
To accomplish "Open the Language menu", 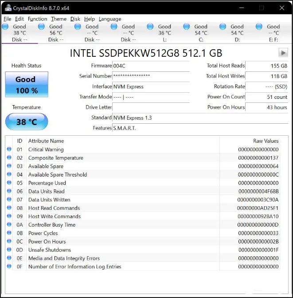I will [110, 19].
